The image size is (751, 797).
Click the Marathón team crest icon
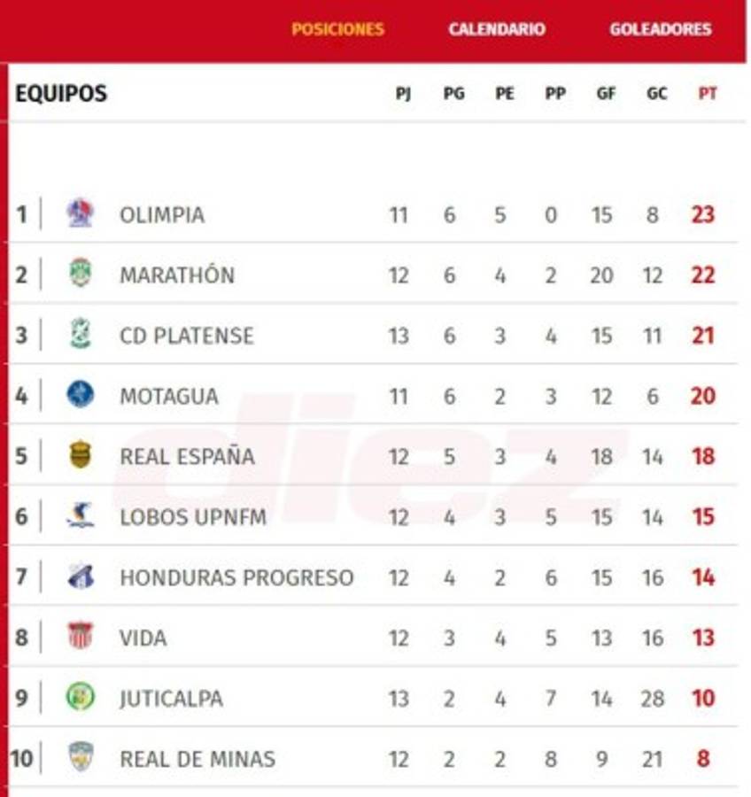pyautogui.click(x=81, y=274)
